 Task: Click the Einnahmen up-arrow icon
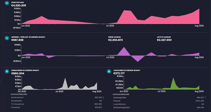tap(7, 71)
